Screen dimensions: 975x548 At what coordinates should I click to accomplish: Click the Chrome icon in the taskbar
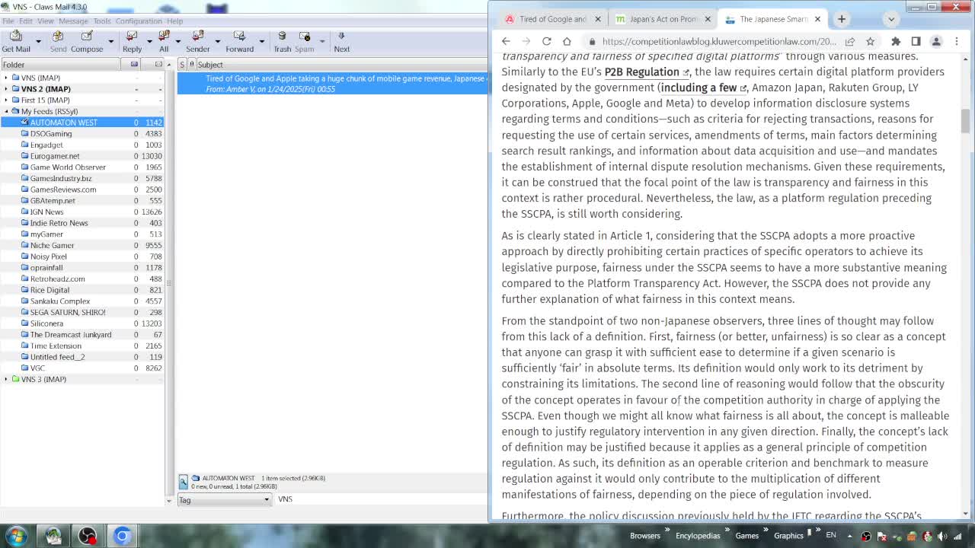click(x=122, y=536)
